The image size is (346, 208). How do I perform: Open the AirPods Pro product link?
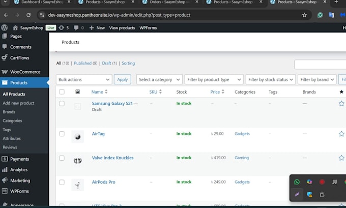point(103,182)
